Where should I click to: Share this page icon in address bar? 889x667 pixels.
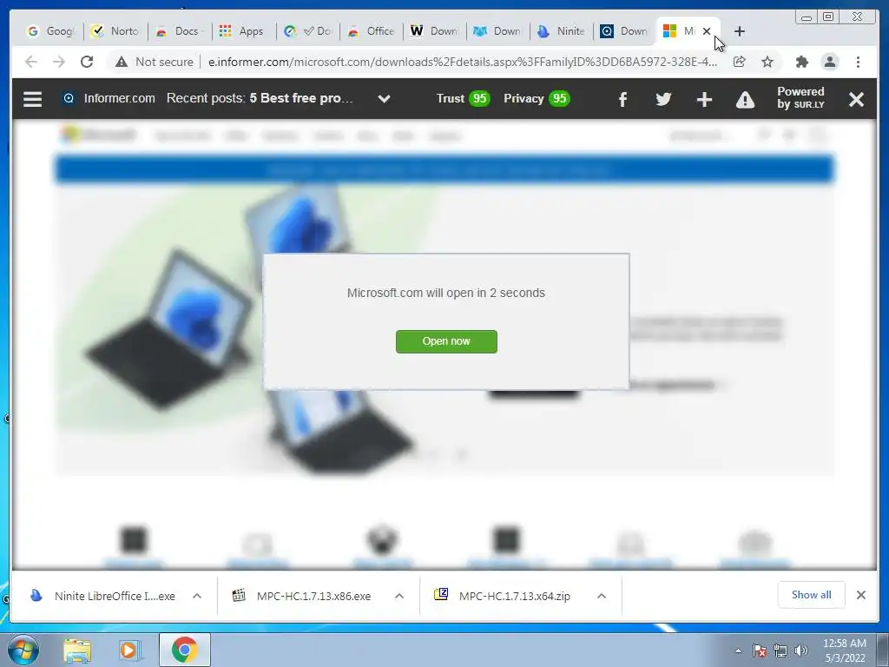pos(740,62)
